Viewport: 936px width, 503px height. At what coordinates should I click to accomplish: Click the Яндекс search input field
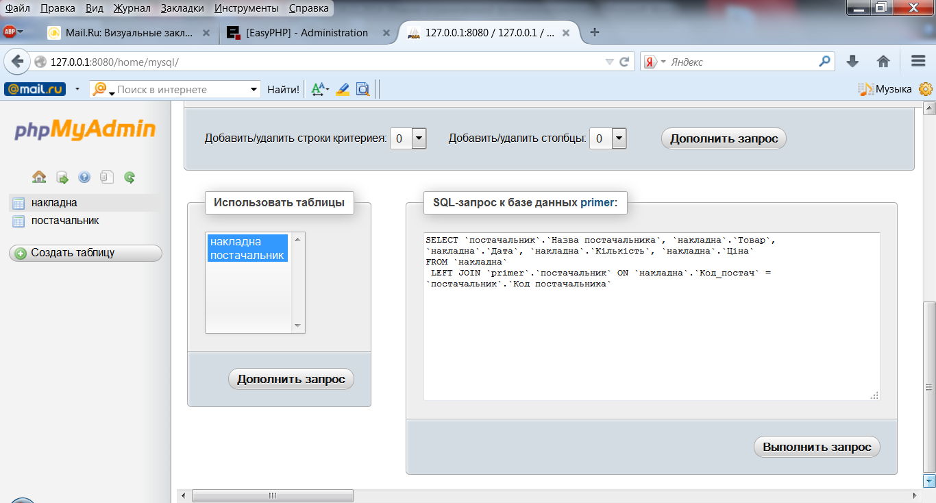[743, 62]
